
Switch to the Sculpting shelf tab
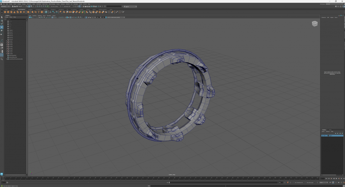[30, 9]
